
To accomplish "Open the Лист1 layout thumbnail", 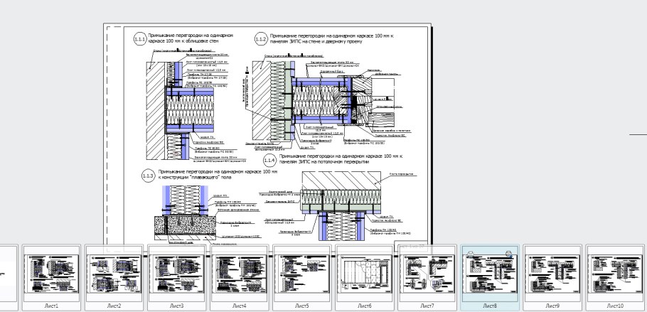I will coord(51,275).
